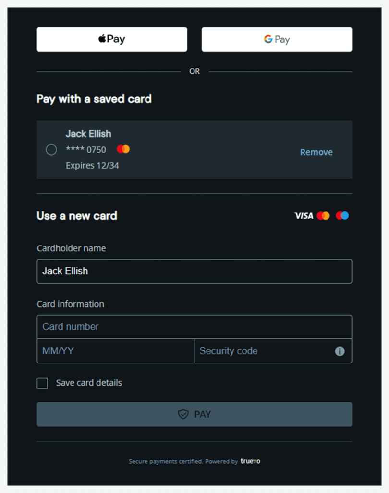Click the truevo logo in the footer
The width and height of the screenshot is (389, 493).
tap(251, 461)
